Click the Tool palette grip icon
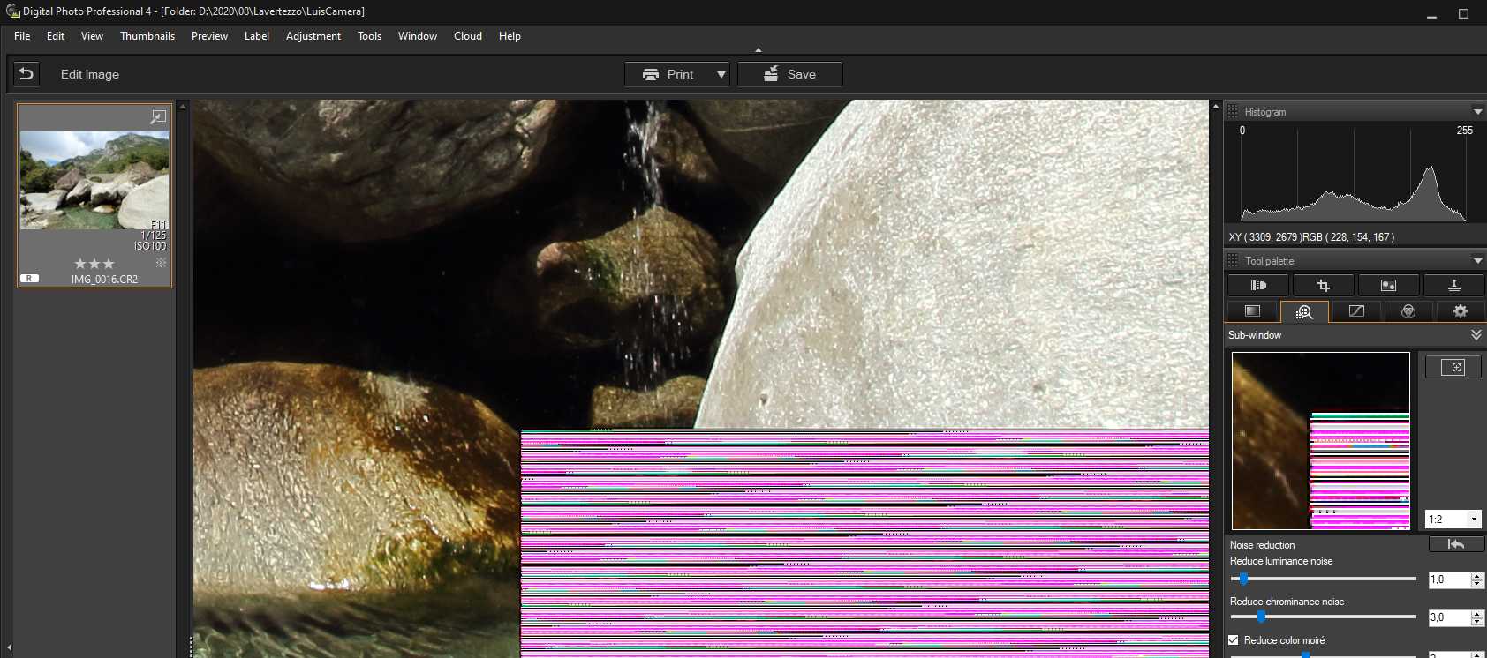Image resolution: width=1487 pixels, height=658 pixels. coord(1233,260)
